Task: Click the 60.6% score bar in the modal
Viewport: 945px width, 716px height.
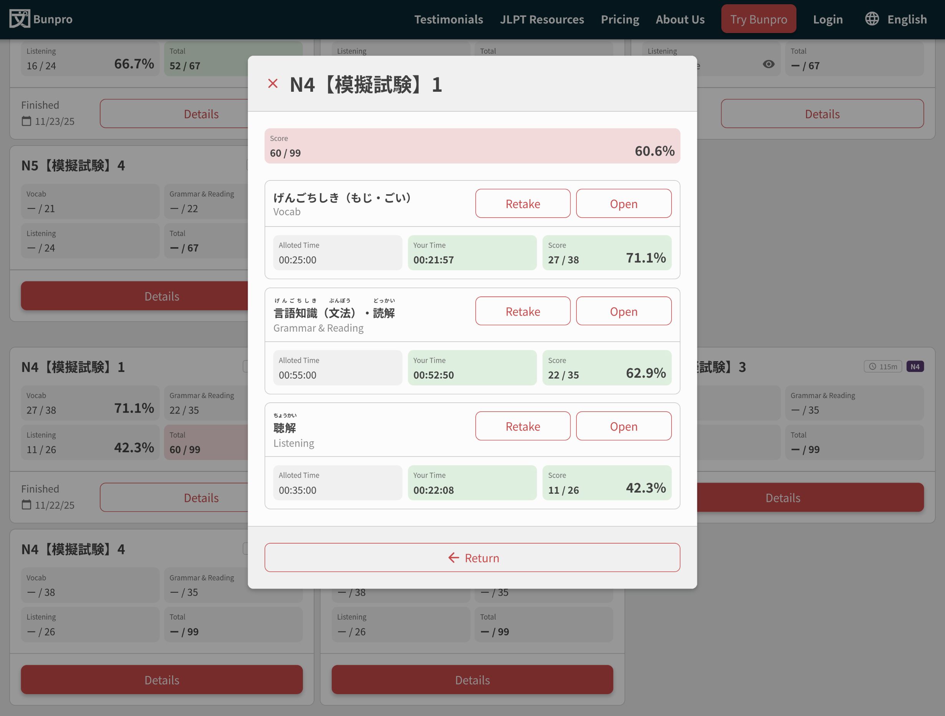Action: pos(472,146)
